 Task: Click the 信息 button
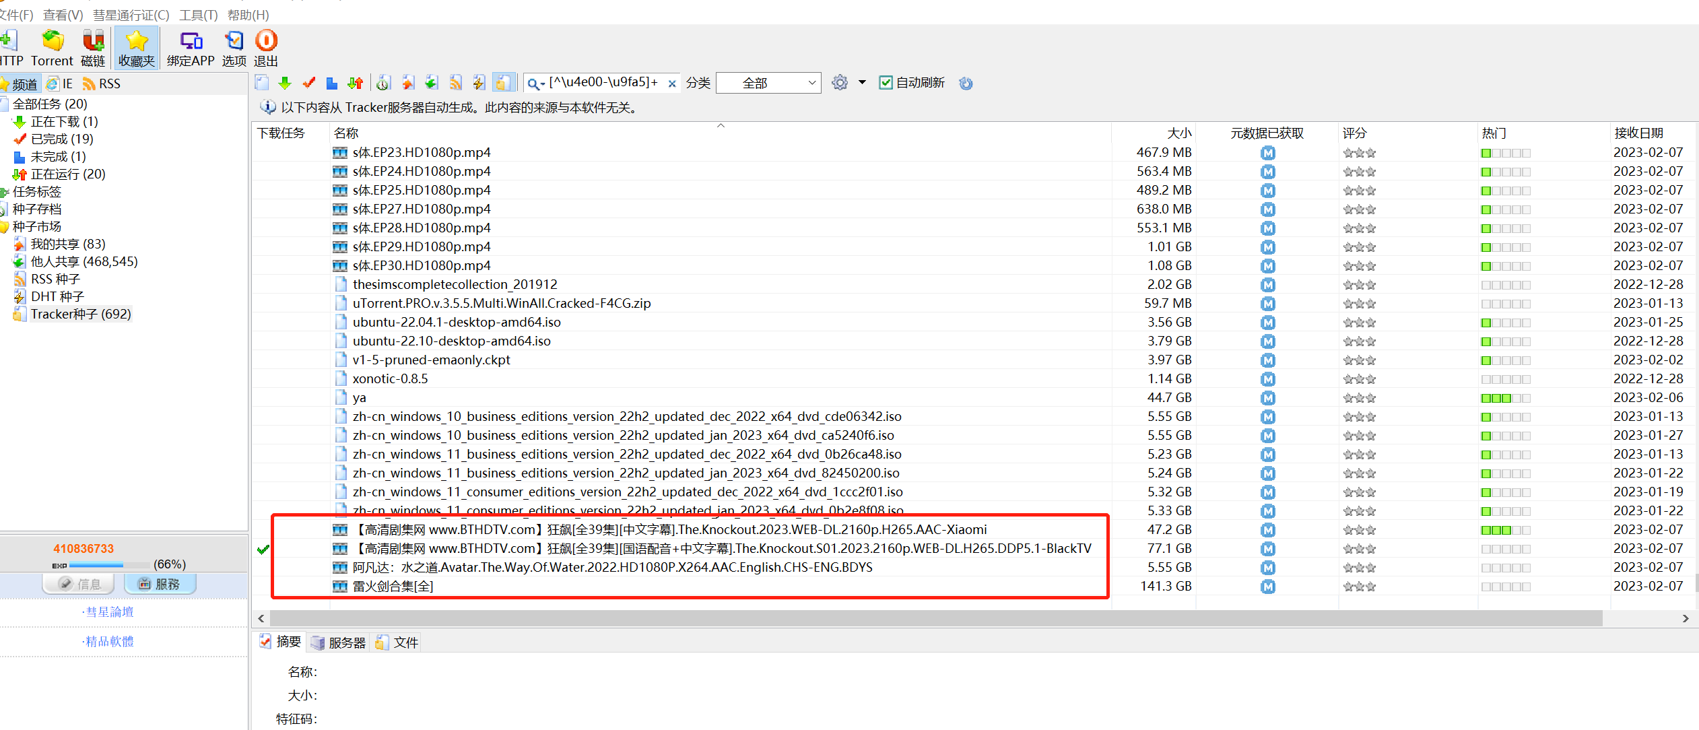(79, 584)
